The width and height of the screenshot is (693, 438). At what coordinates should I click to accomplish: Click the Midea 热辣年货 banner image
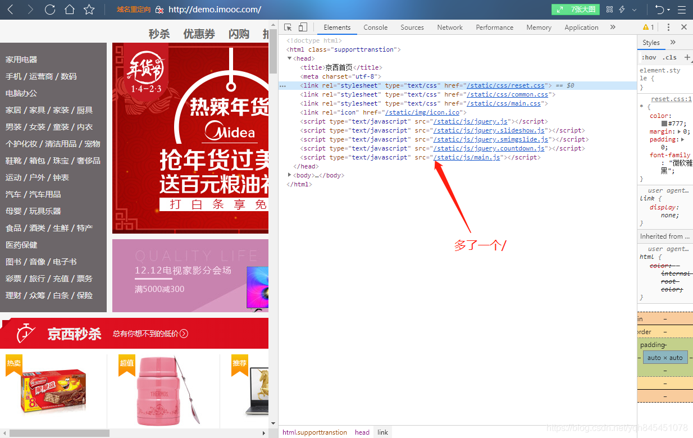pos(190,138)
